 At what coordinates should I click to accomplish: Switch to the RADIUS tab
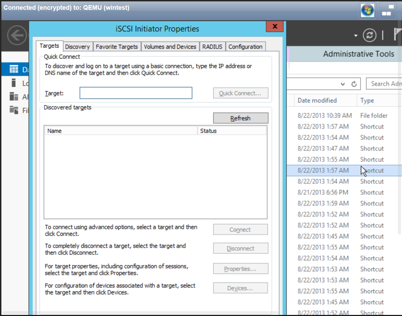pyautogui.click(x=212, y=47)
